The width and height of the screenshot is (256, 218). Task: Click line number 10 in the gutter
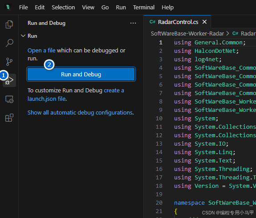click(x=159, y=119)
